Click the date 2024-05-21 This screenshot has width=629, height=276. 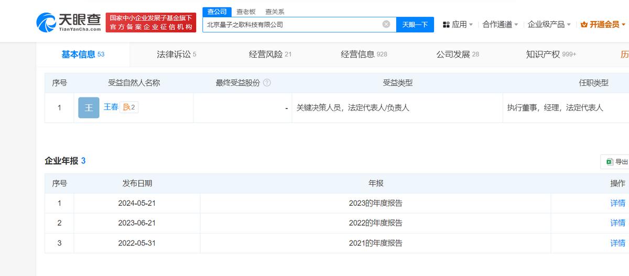pyautogui.click(x=137, y=203)
